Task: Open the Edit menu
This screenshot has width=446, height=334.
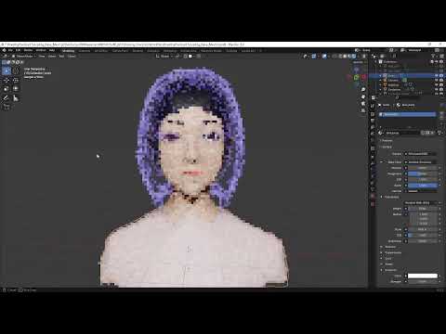Action: pyautogui.click(x=18, y=50)
